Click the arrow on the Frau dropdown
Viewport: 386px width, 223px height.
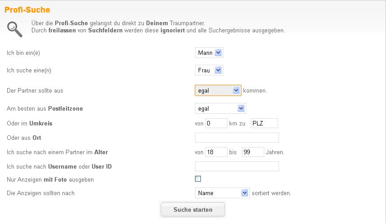[x=218, y=70]
